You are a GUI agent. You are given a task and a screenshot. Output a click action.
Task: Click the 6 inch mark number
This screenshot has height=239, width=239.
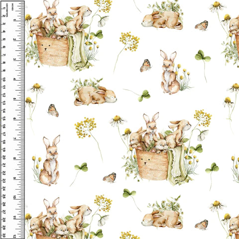[14, 119]
